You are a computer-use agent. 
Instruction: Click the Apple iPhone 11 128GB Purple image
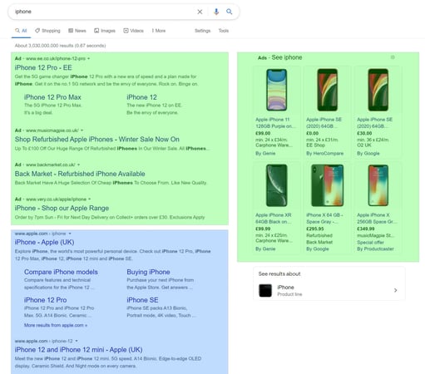tap(276, 90)
